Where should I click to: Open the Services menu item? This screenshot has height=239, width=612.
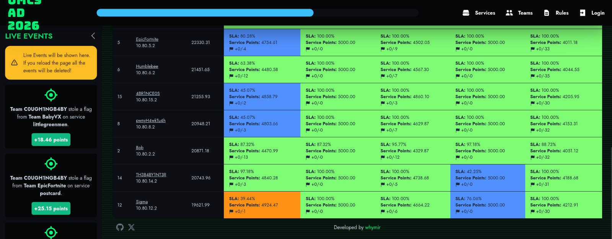point(485,13)
